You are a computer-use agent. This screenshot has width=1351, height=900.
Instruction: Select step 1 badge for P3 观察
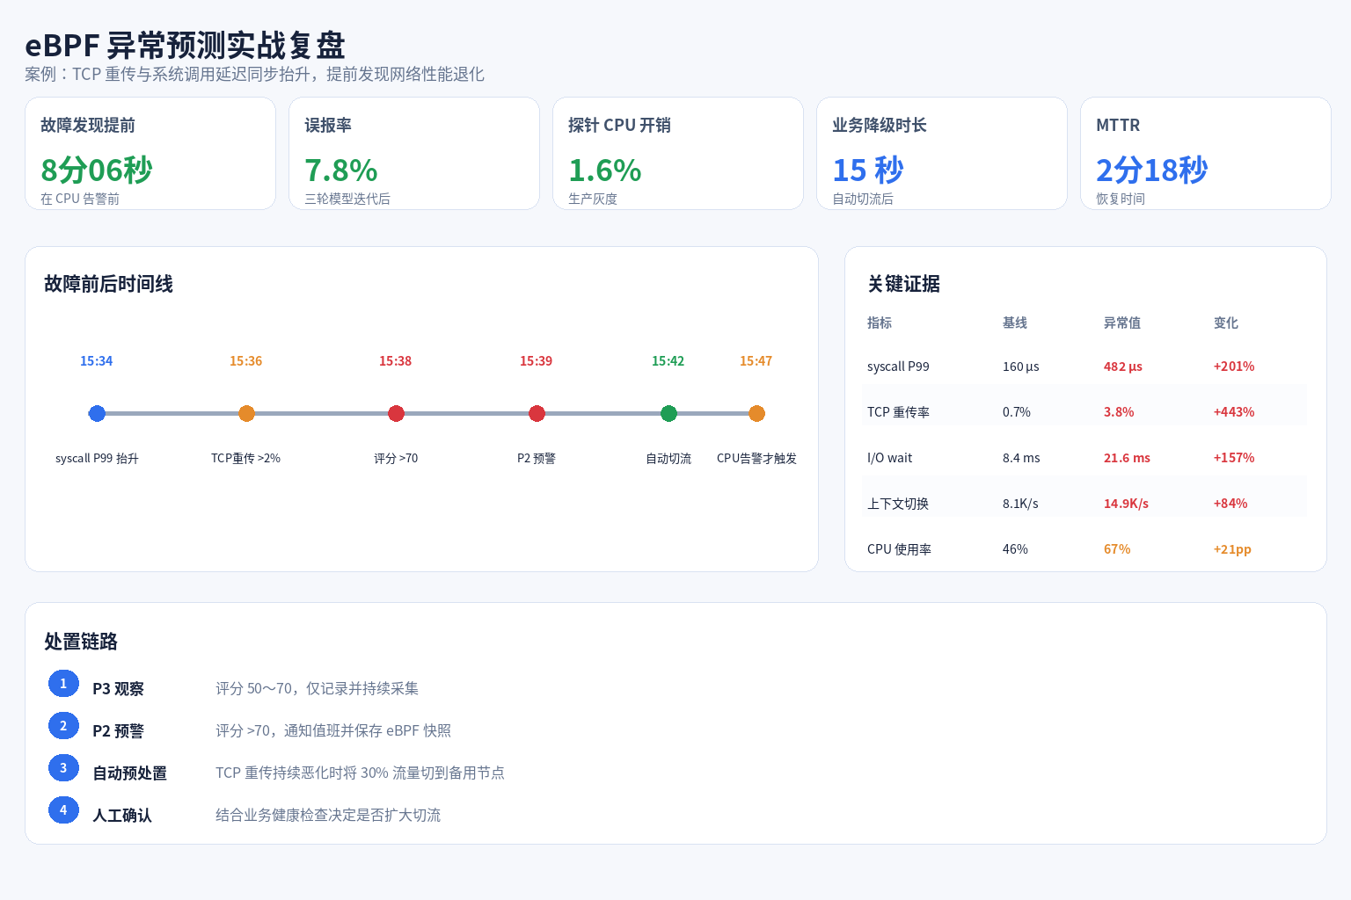click(63, 683)
